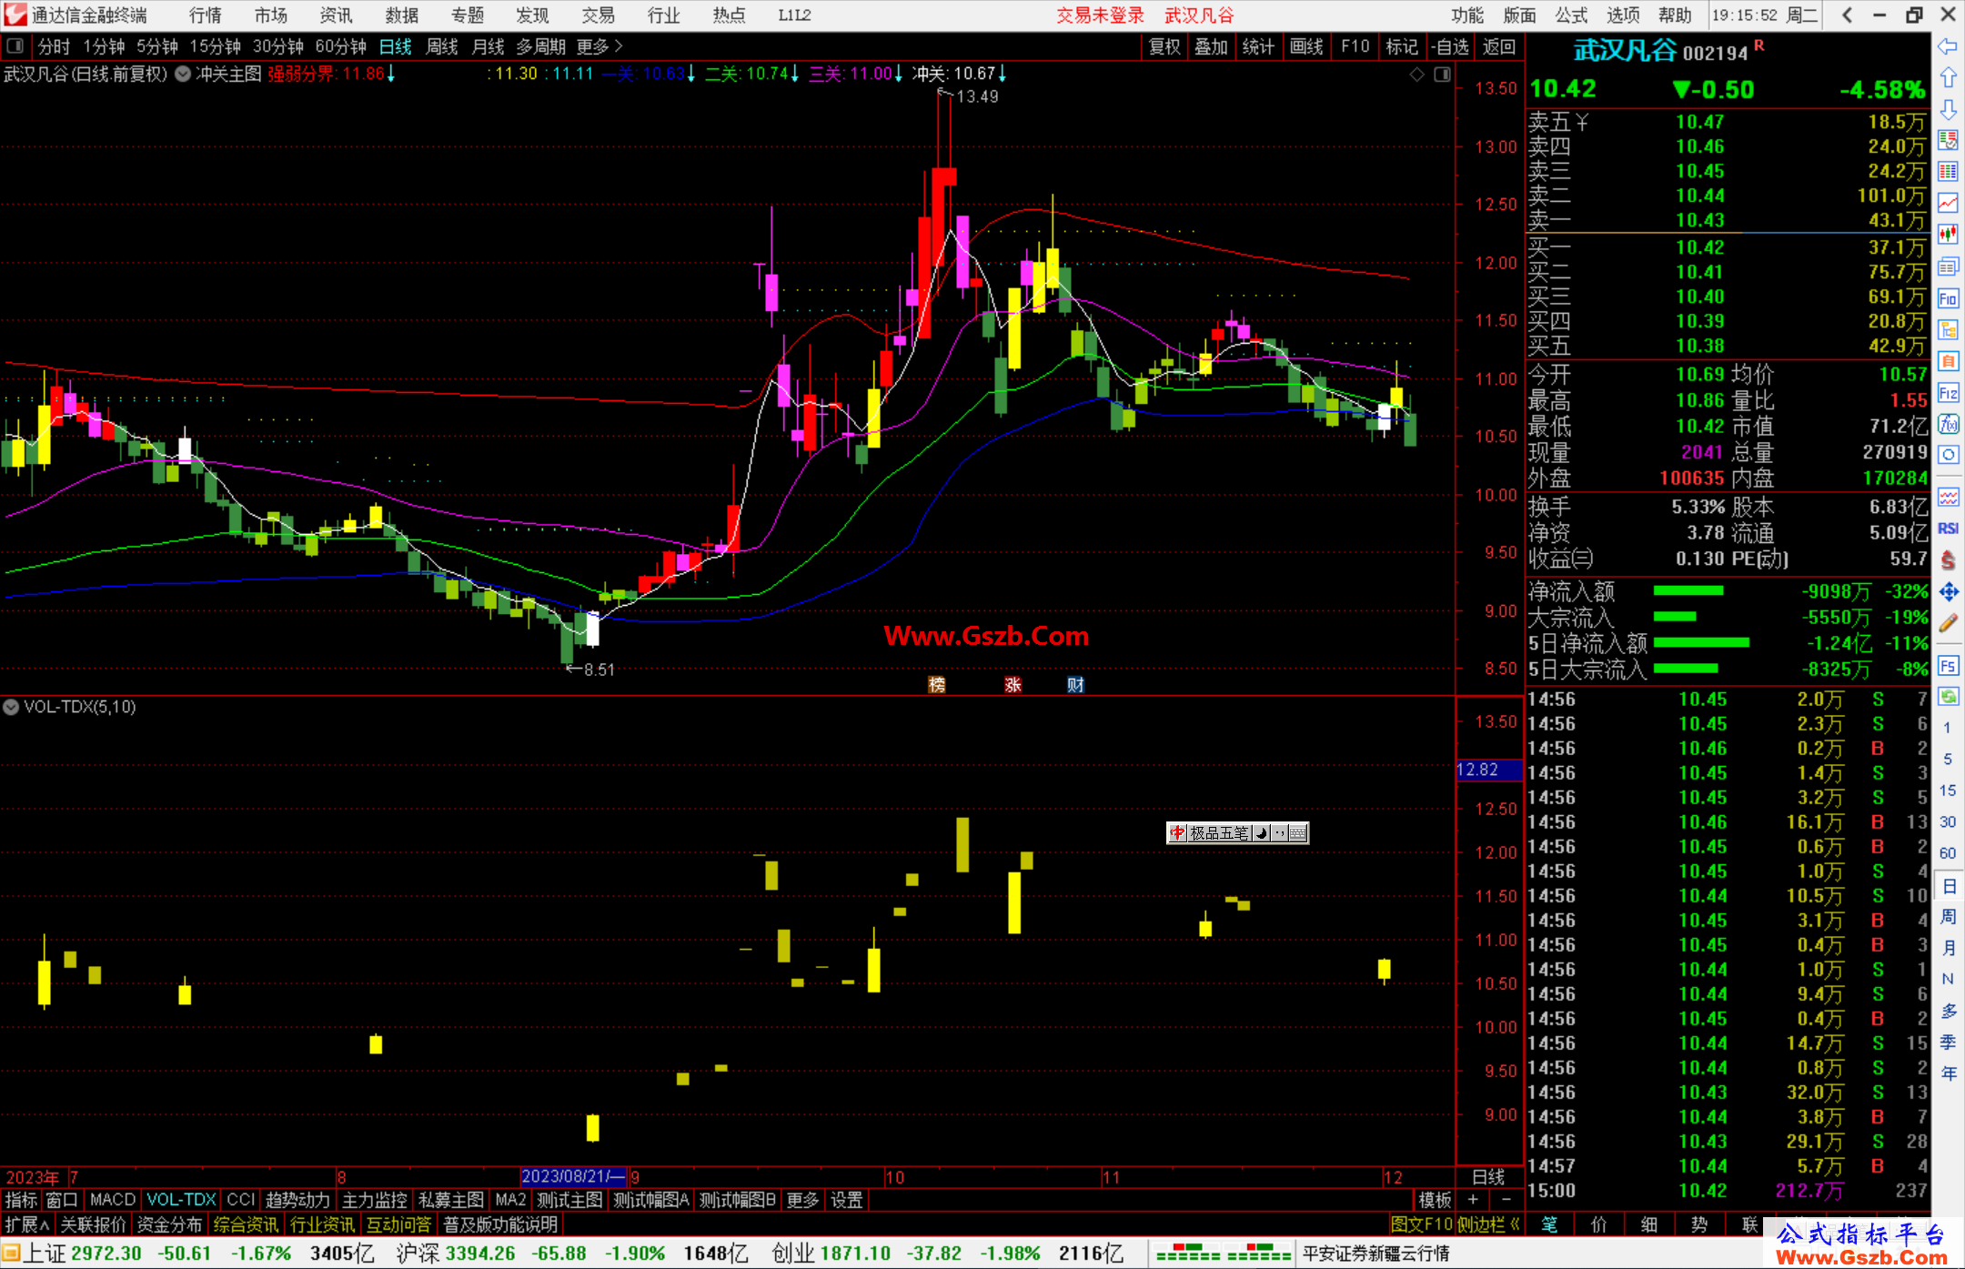Open the VOL-TDX indicator dropdown circle

pos(11,707)
